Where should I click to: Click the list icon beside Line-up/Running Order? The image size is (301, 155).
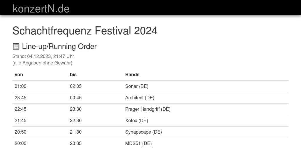click(16, 46)
